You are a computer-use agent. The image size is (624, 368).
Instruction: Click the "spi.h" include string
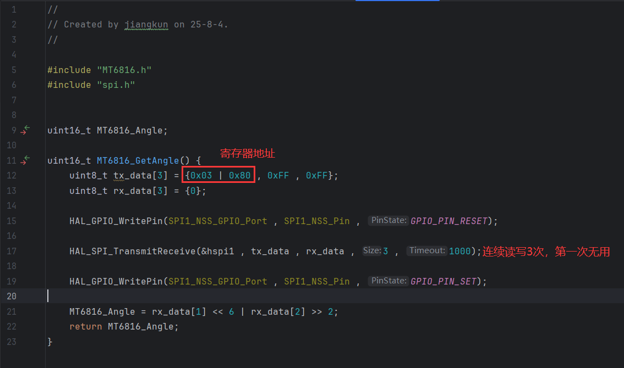click(116, 85)
